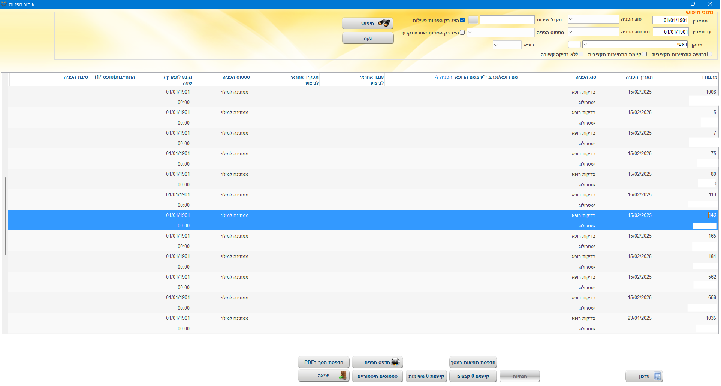Viewport: 721px width, 386px height.
Task: Click הדפסת תוצאות במסך button
Action: (473, 362)
